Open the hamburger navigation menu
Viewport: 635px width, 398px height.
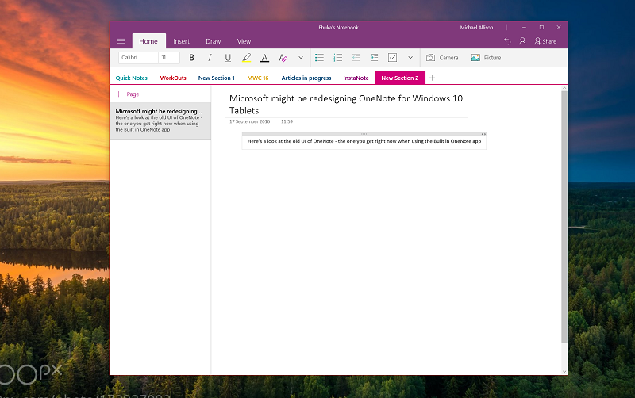click(121, 41)
